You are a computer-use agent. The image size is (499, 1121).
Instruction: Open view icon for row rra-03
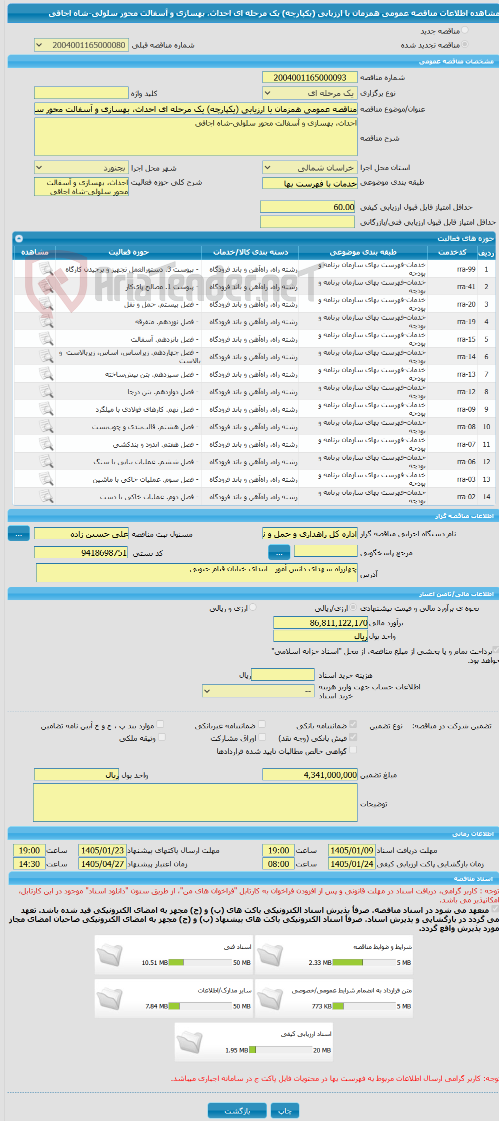(46, 479)
